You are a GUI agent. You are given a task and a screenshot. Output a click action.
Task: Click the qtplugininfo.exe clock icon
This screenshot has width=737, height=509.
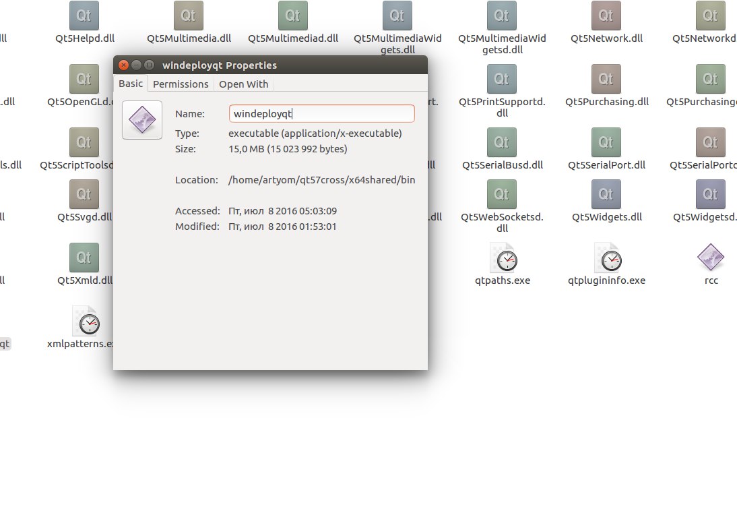(x=607, y=258)
